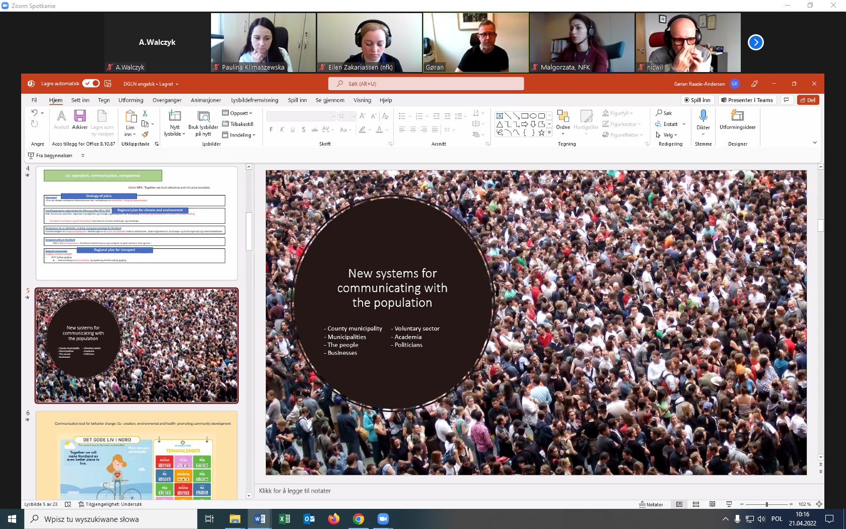Open Chrome from the taskbar
Image resolution: width=846 pixels, height=529 pixels.
(x=359, y=519)
